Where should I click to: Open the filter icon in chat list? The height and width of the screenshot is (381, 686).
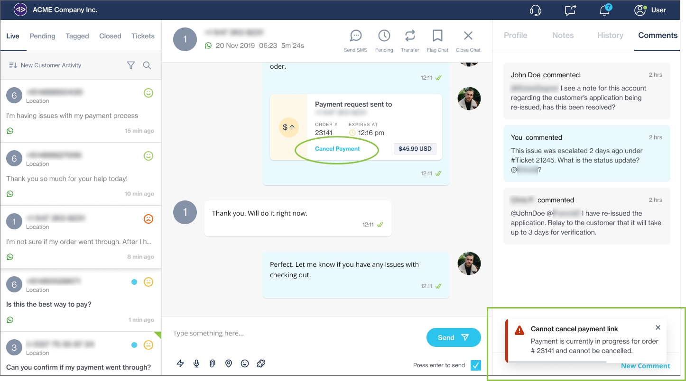pos(131,65)
